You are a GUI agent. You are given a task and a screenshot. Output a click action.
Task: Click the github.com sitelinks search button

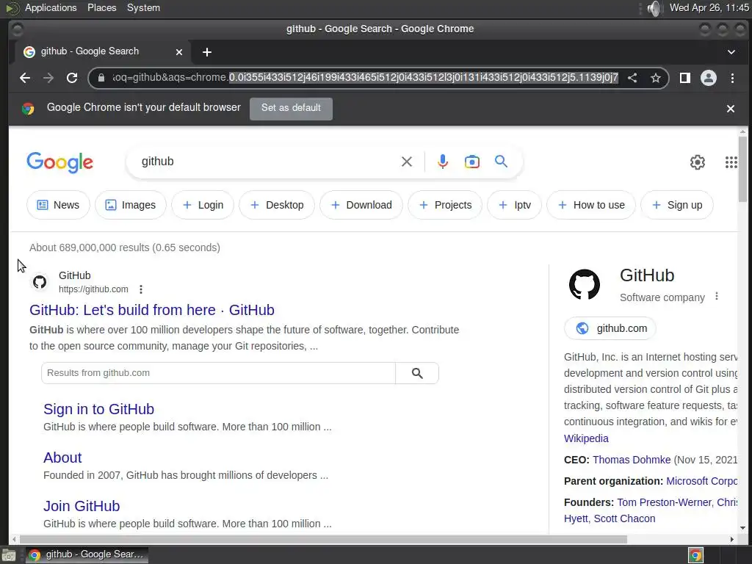coord(417,373)
